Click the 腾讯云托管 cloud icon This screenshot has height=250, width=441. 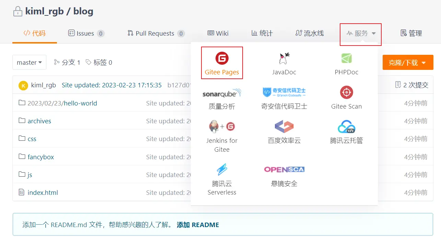346,127
